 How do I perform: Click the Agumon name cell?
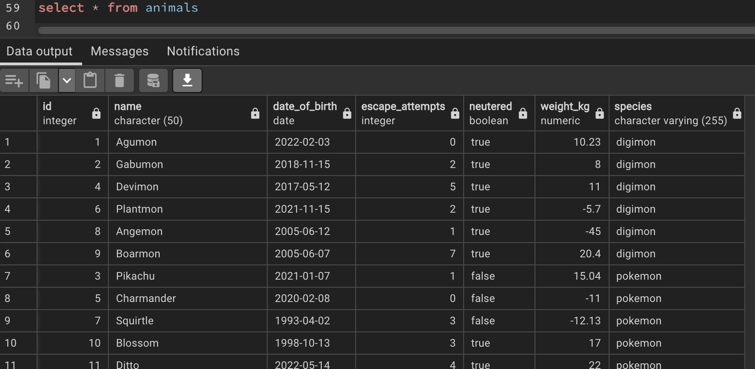[x=188, y=142]
